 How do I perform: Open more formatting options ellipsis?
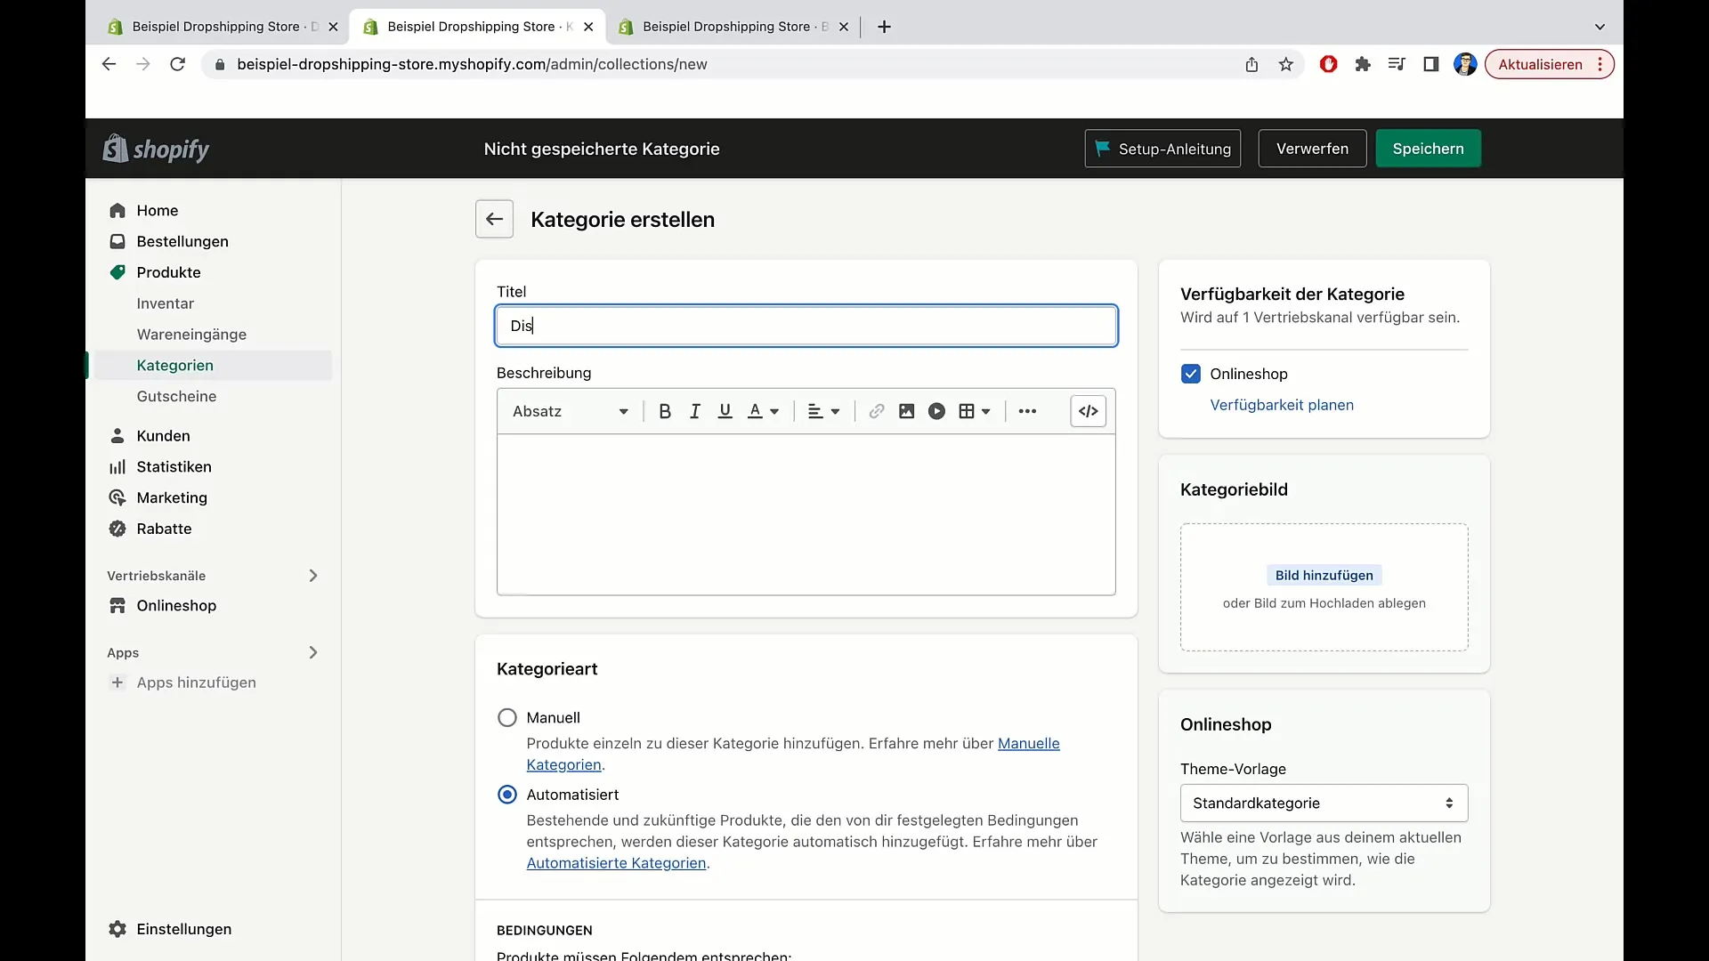(1027, 411)
